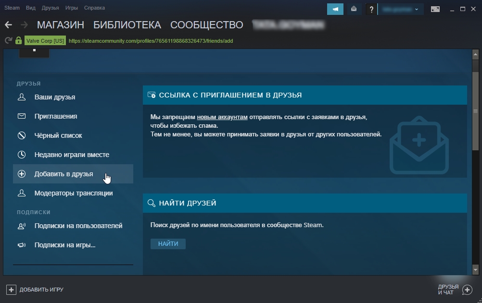This screenshot has width=482, height=303.
Task: Click the green padlock security icon
Action: (x=18, y=40)
